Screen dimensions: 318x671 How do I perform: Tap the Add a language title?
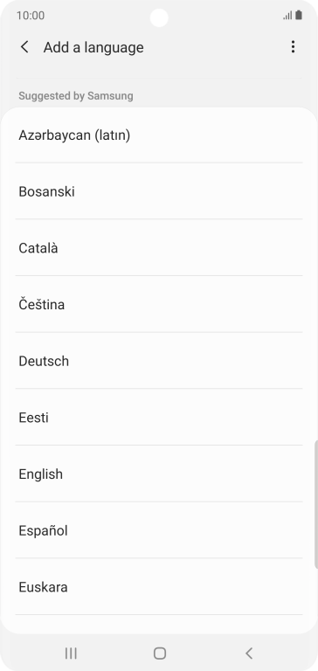click(x=93, y=47)
